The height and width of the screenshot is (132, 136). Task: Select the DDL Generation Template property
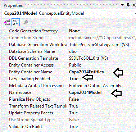[x=33, y=58]
